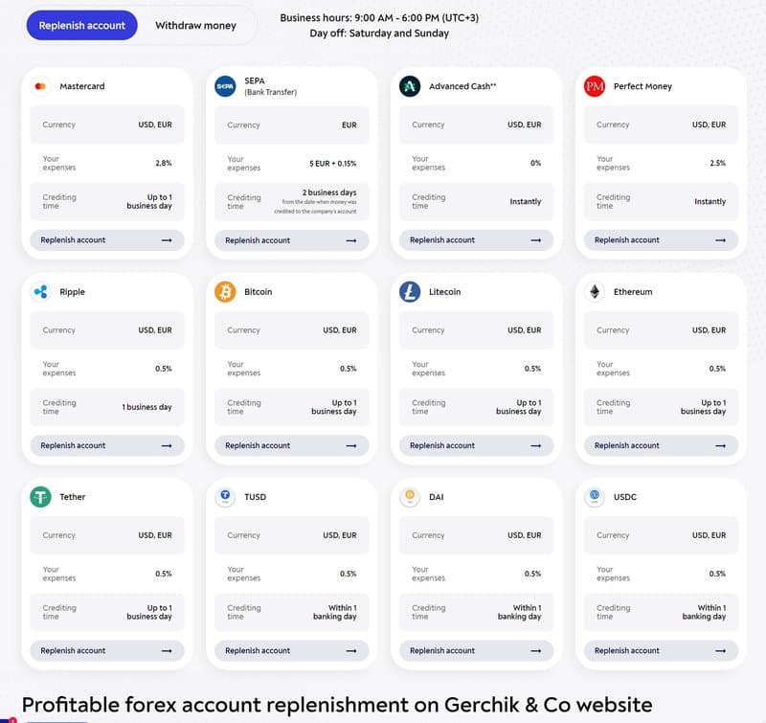This screenshot has height=723, width=766.
Task: Select the Ripple cryptocurrency icon
Action: pos(40,291)
